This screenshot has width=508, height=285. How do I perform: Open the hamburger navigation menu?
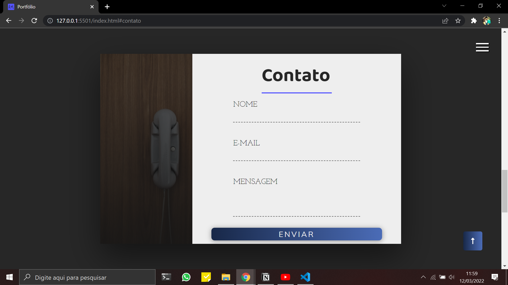pos(482,47)
